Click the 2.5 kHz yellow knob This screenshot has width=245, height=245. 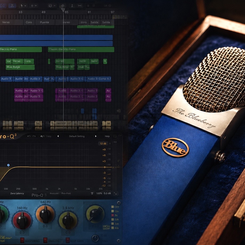68,220
